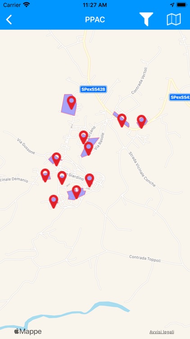Select pin on the yellow road left of curve
Screen dimensions: 190x339
(x=122, y=120)
